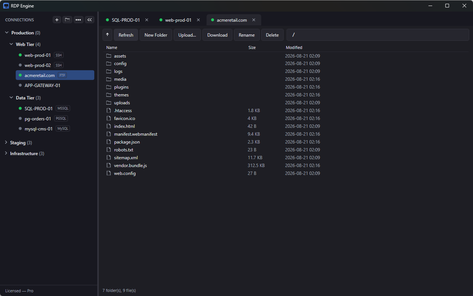Screen dimensions: 473x296
Task: Switch to the web-prod-01 tab
Action: pos(180,20)
